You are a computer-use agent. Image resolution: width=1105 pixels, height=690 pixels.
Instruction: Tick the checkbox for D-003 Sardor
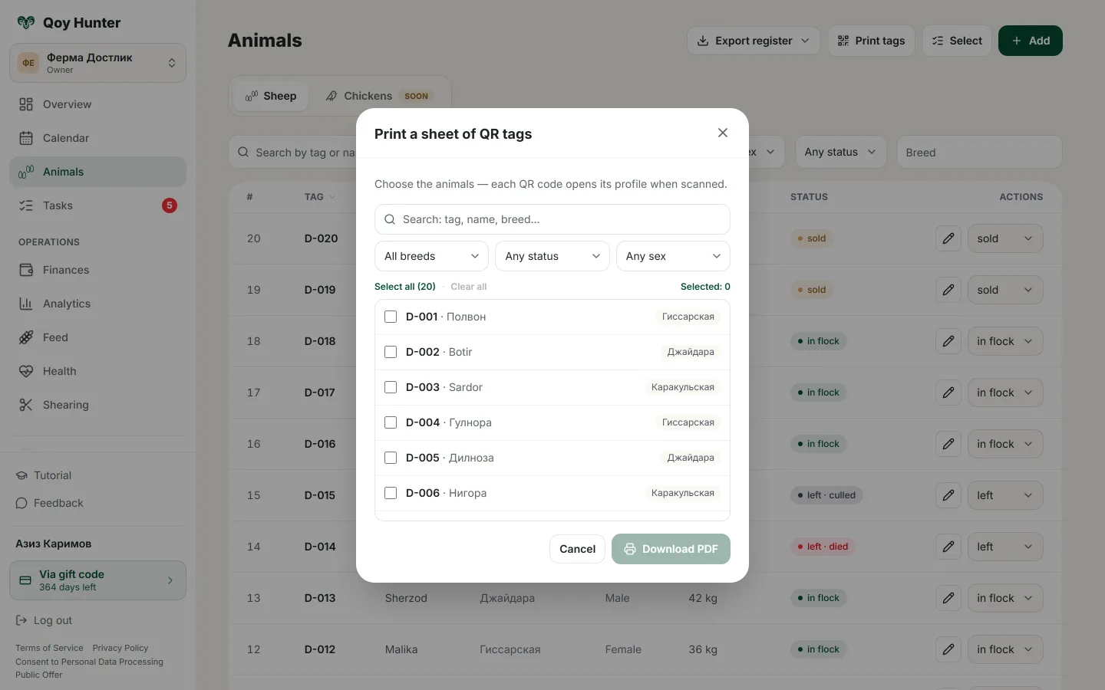click(x=391, y=387)
